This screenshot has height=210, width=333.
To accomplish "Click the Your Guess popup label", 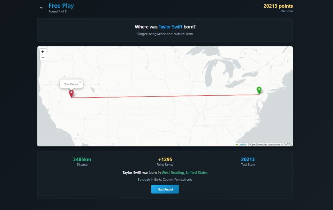I will point(71,84).
